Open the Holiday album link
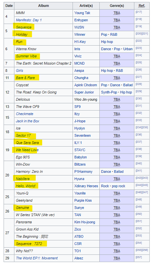This screenshot has height=263, width=152. pos(22,34)
